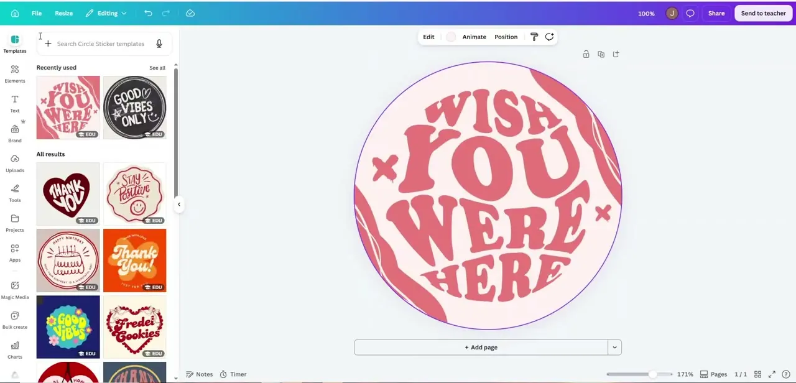Open the Elements panel

tap(15, 73)
